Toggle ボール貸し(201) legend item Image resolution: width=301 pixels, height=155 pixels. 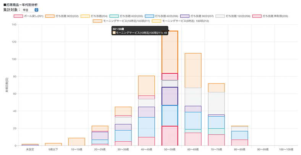(x=29, y=16)
